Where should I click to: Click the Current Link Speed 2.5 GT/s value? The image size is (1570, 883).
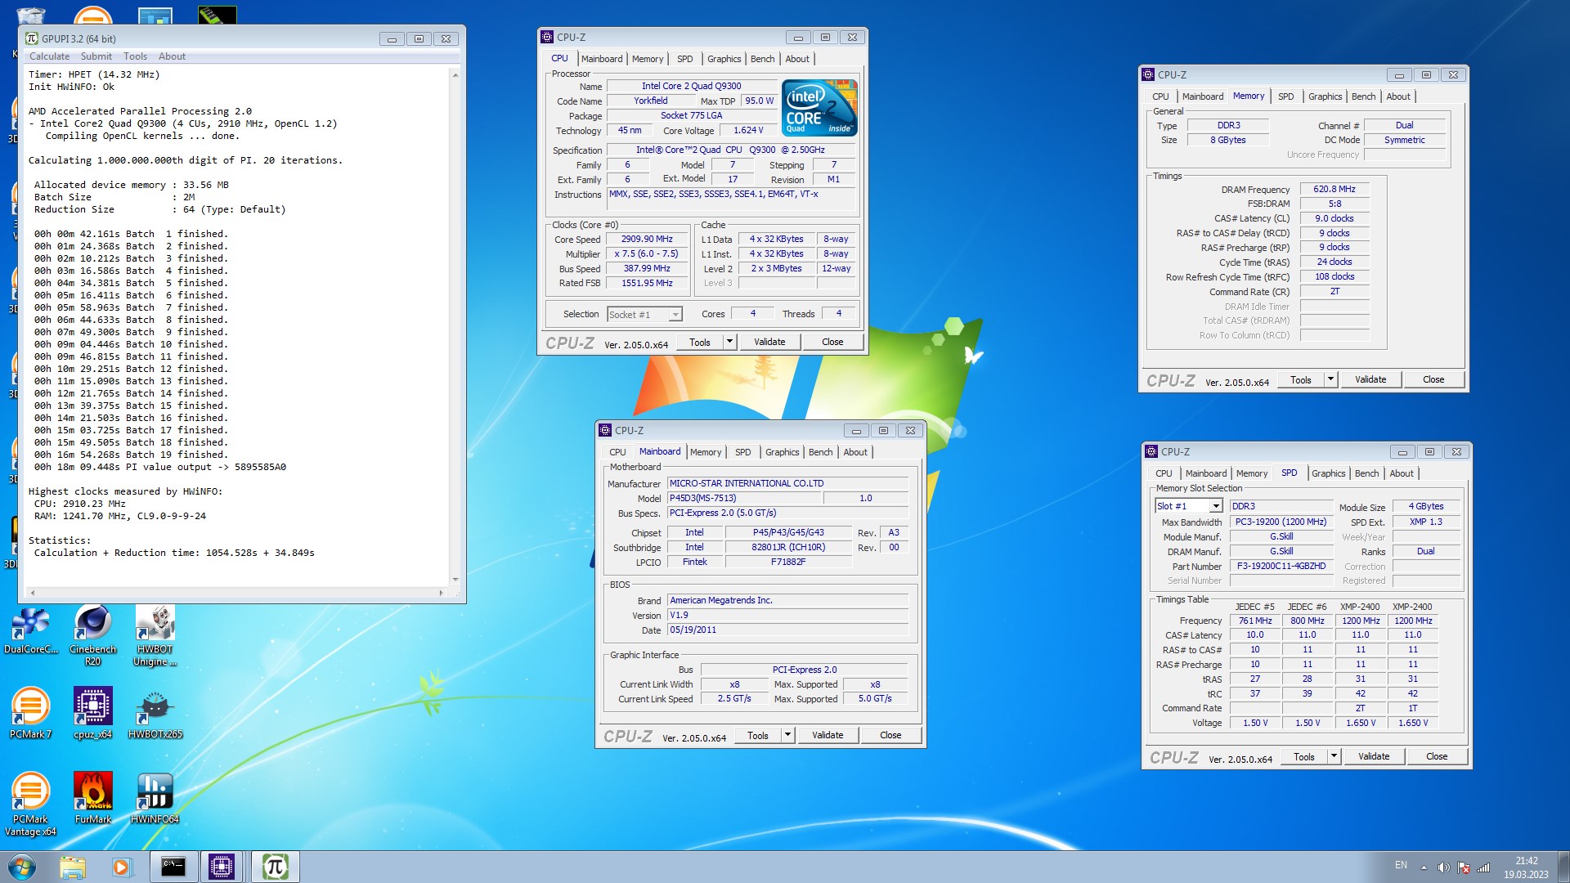(x=733, y=698)
